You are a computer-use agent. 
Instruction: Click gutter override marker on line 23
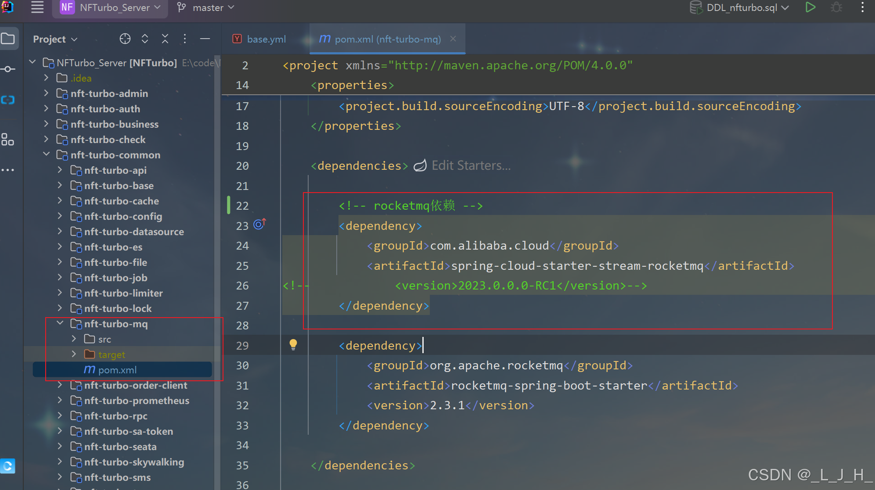(259, 225)
